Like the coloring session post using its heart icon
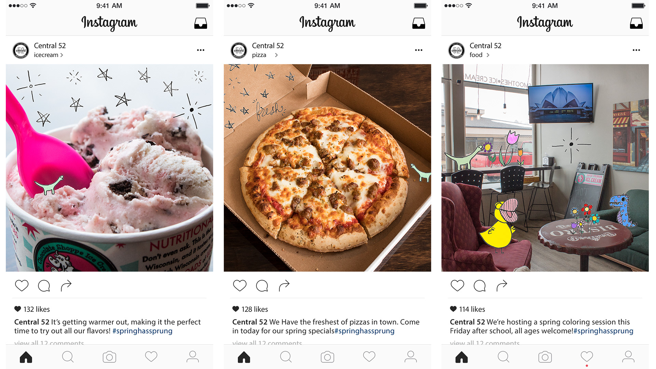 (x=457, y=285)
